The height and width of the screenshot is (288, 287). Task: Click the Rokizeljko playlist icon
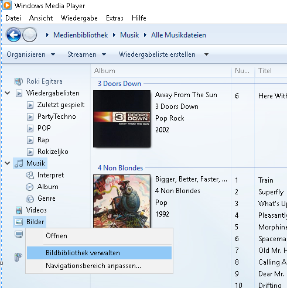click(x=30, y=152)
